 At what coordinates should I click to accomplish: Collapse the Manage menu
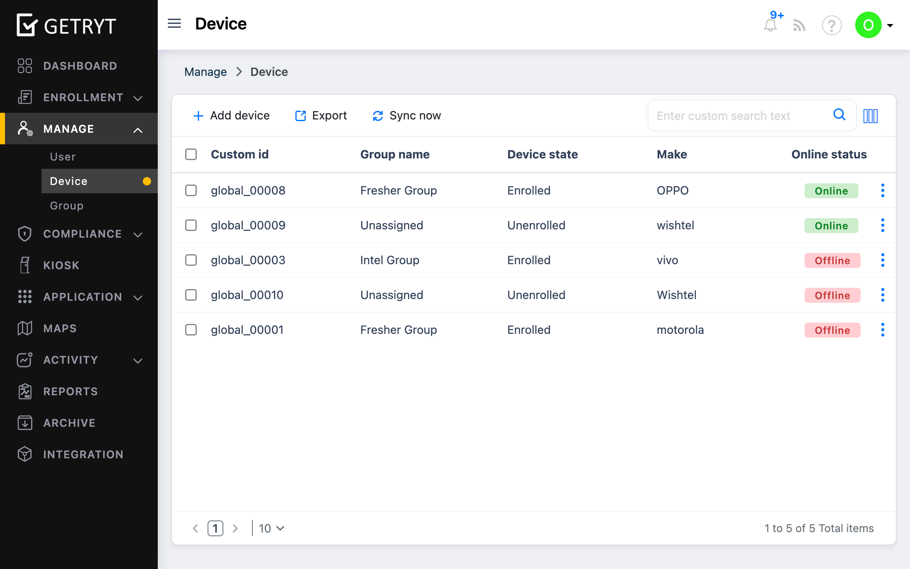pyautogui.click(x=79, y=129)
